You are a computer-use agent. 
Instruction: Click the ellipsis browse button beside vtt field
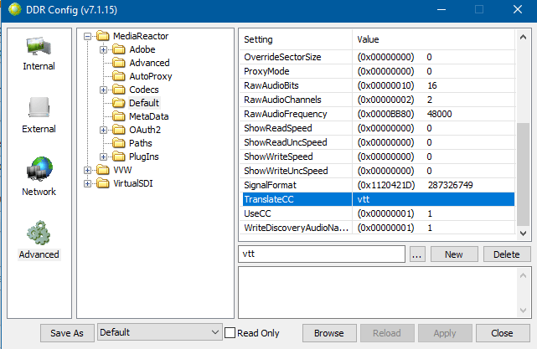417,254
